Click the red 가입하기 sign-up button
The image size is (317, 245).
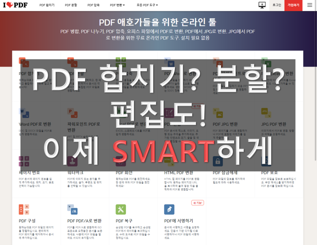coord(294,5)
